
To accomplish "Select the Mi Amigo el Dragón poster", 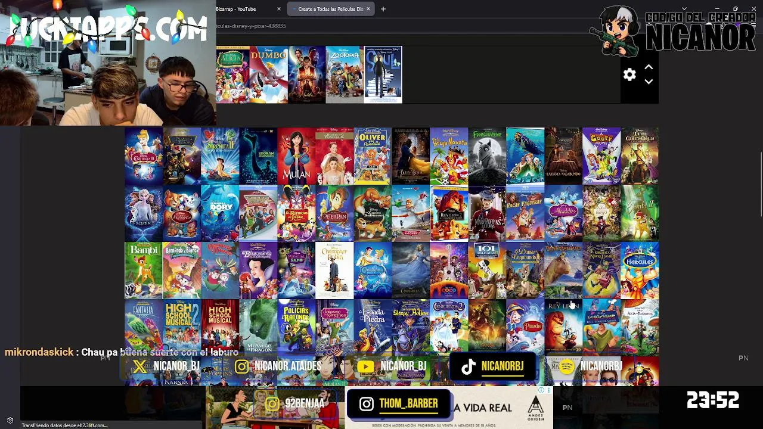I will pos(258,327).
